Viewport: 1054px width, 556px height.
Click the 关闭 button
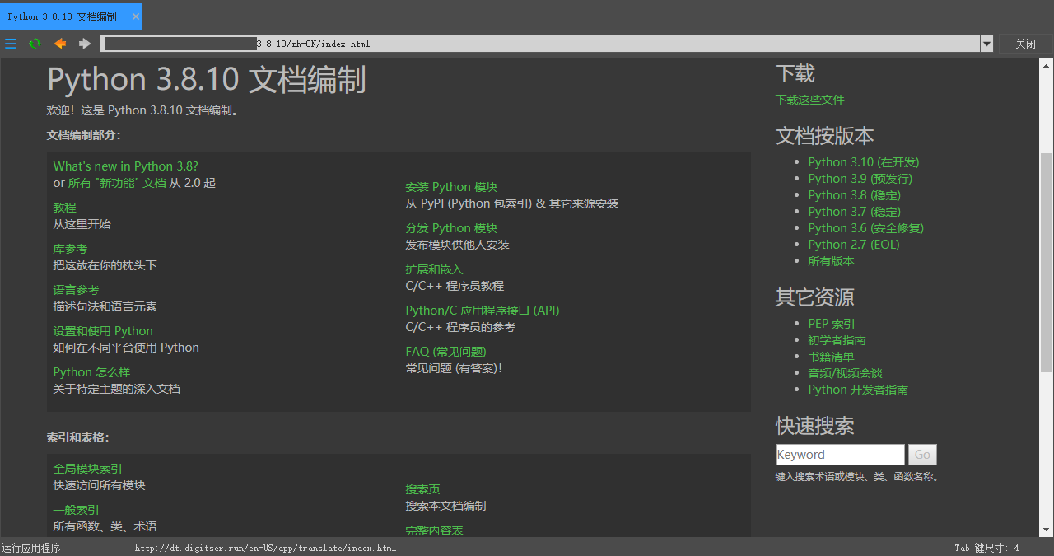coord(1025,44)
